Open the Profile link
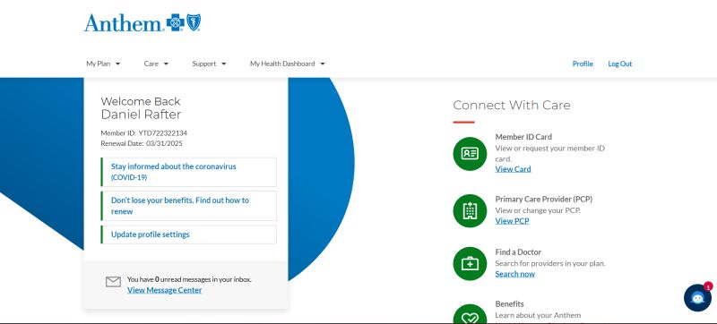 click(x=583, y=64)
